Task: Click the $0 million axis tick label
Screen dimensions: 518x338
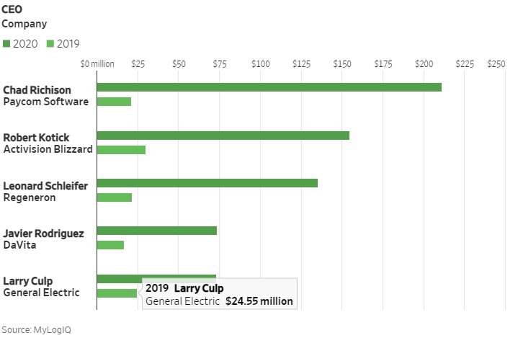Action: (x=97, y=63)
